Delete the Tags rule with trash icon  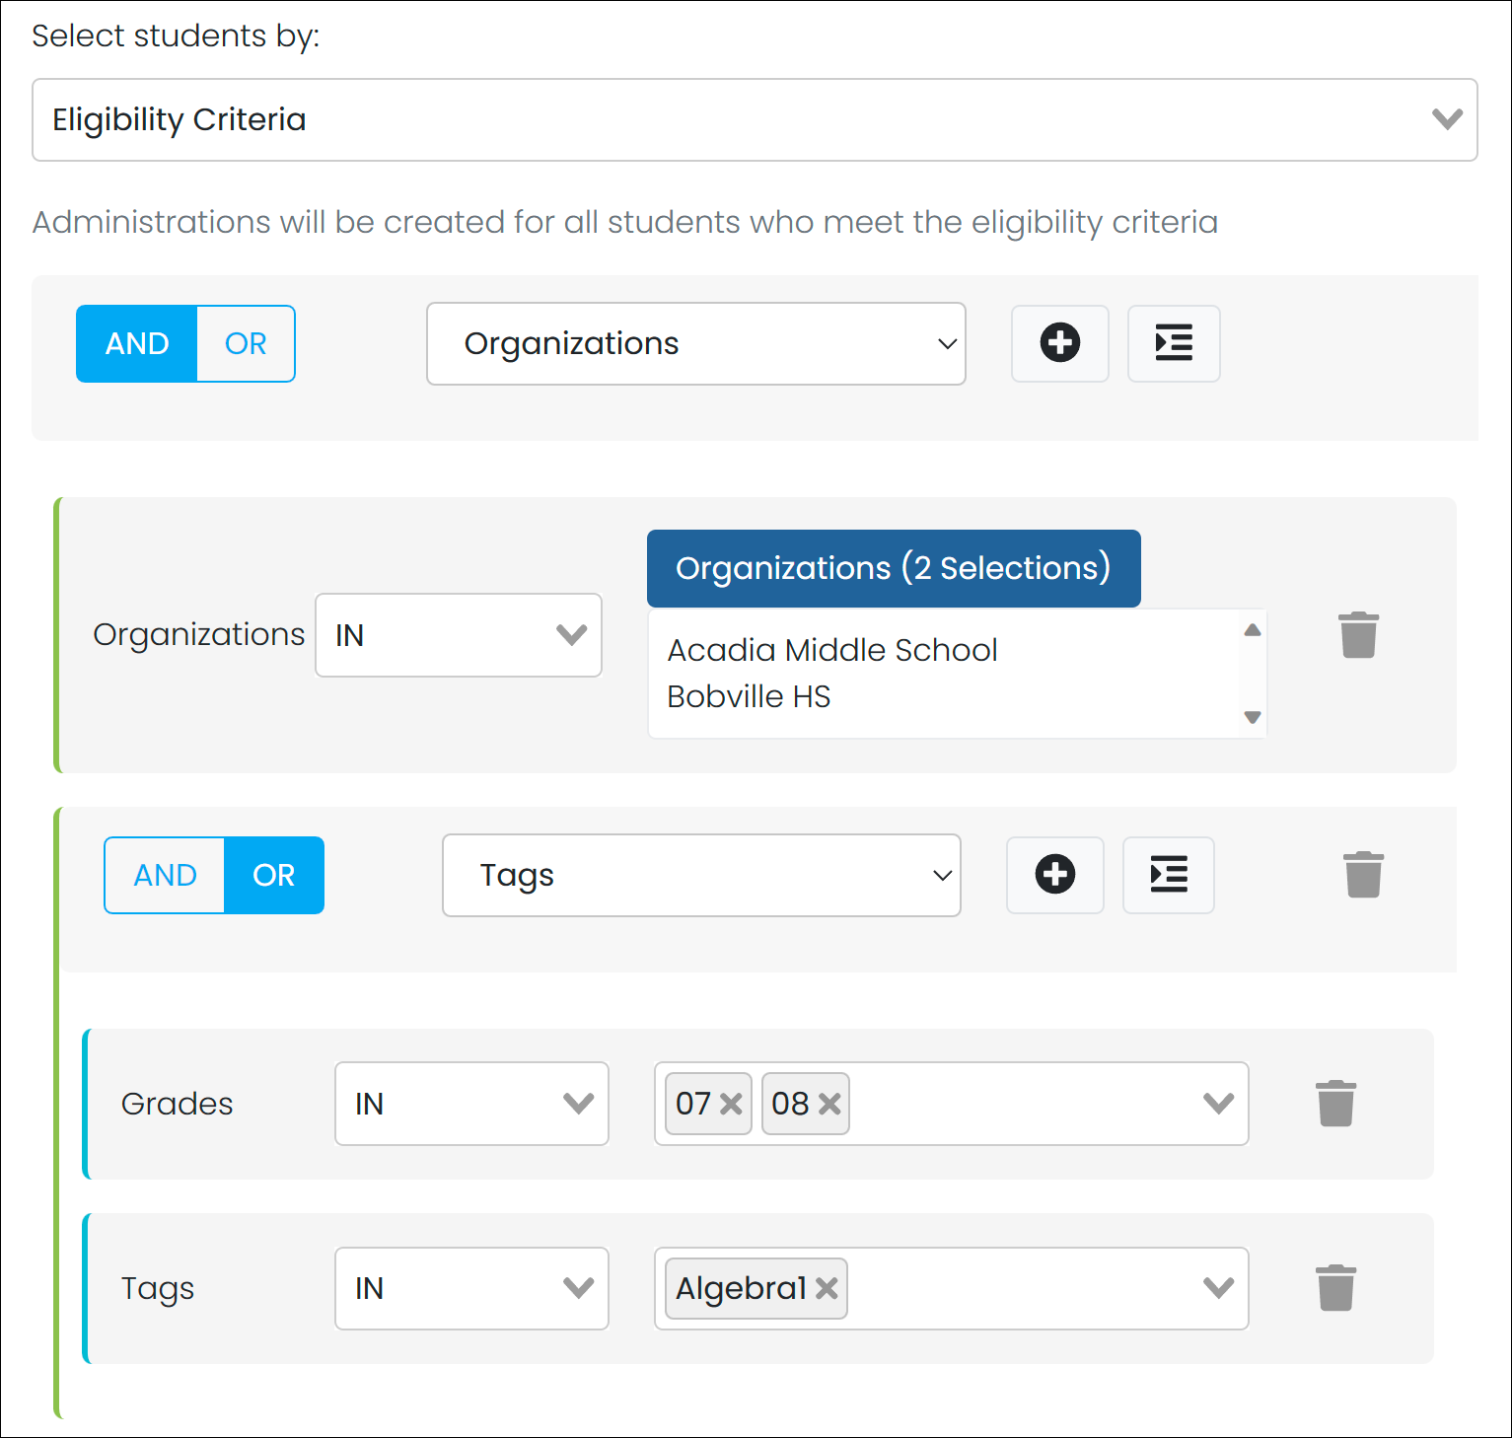click(1335, 1288)
